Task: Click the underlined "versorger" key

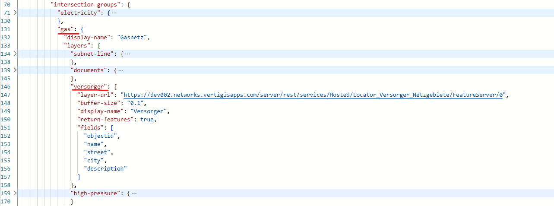Action: (89, 87)
